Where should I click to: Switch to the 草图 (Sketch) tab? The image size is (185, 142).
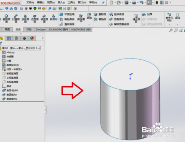(x=7, y=30)
